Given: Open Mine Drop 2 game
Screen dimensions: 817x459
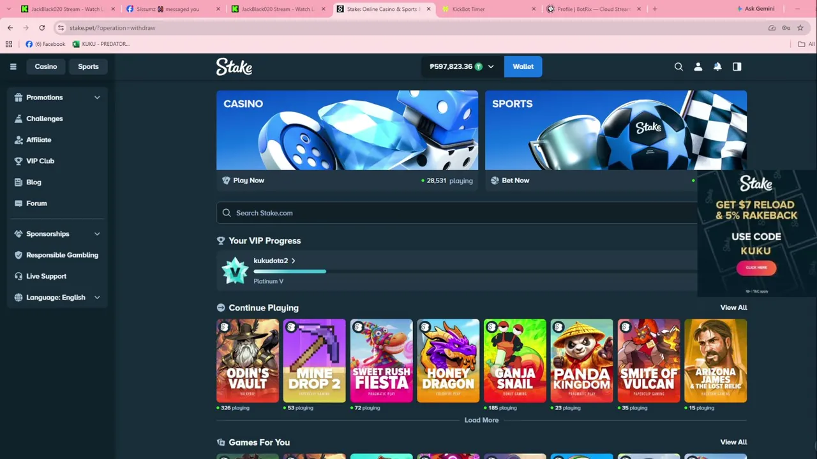Looking at the screenshot, I should 315,361.
